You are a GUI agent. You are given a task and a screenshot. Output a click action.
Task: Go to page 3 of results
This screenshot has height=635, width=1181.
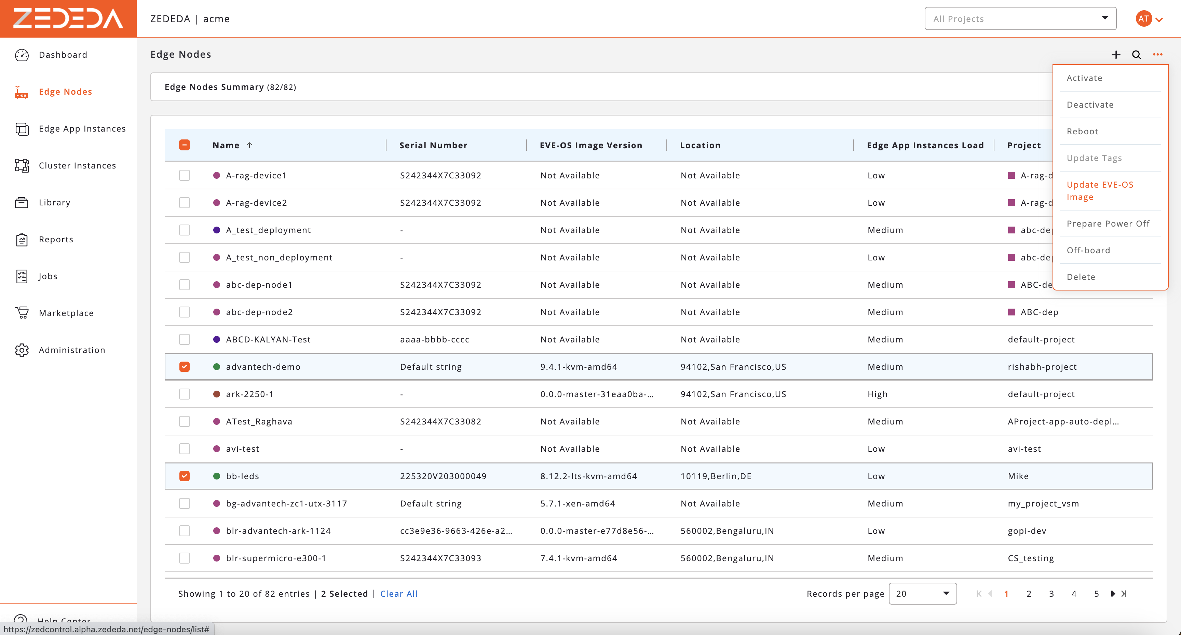coord(1051,593)
